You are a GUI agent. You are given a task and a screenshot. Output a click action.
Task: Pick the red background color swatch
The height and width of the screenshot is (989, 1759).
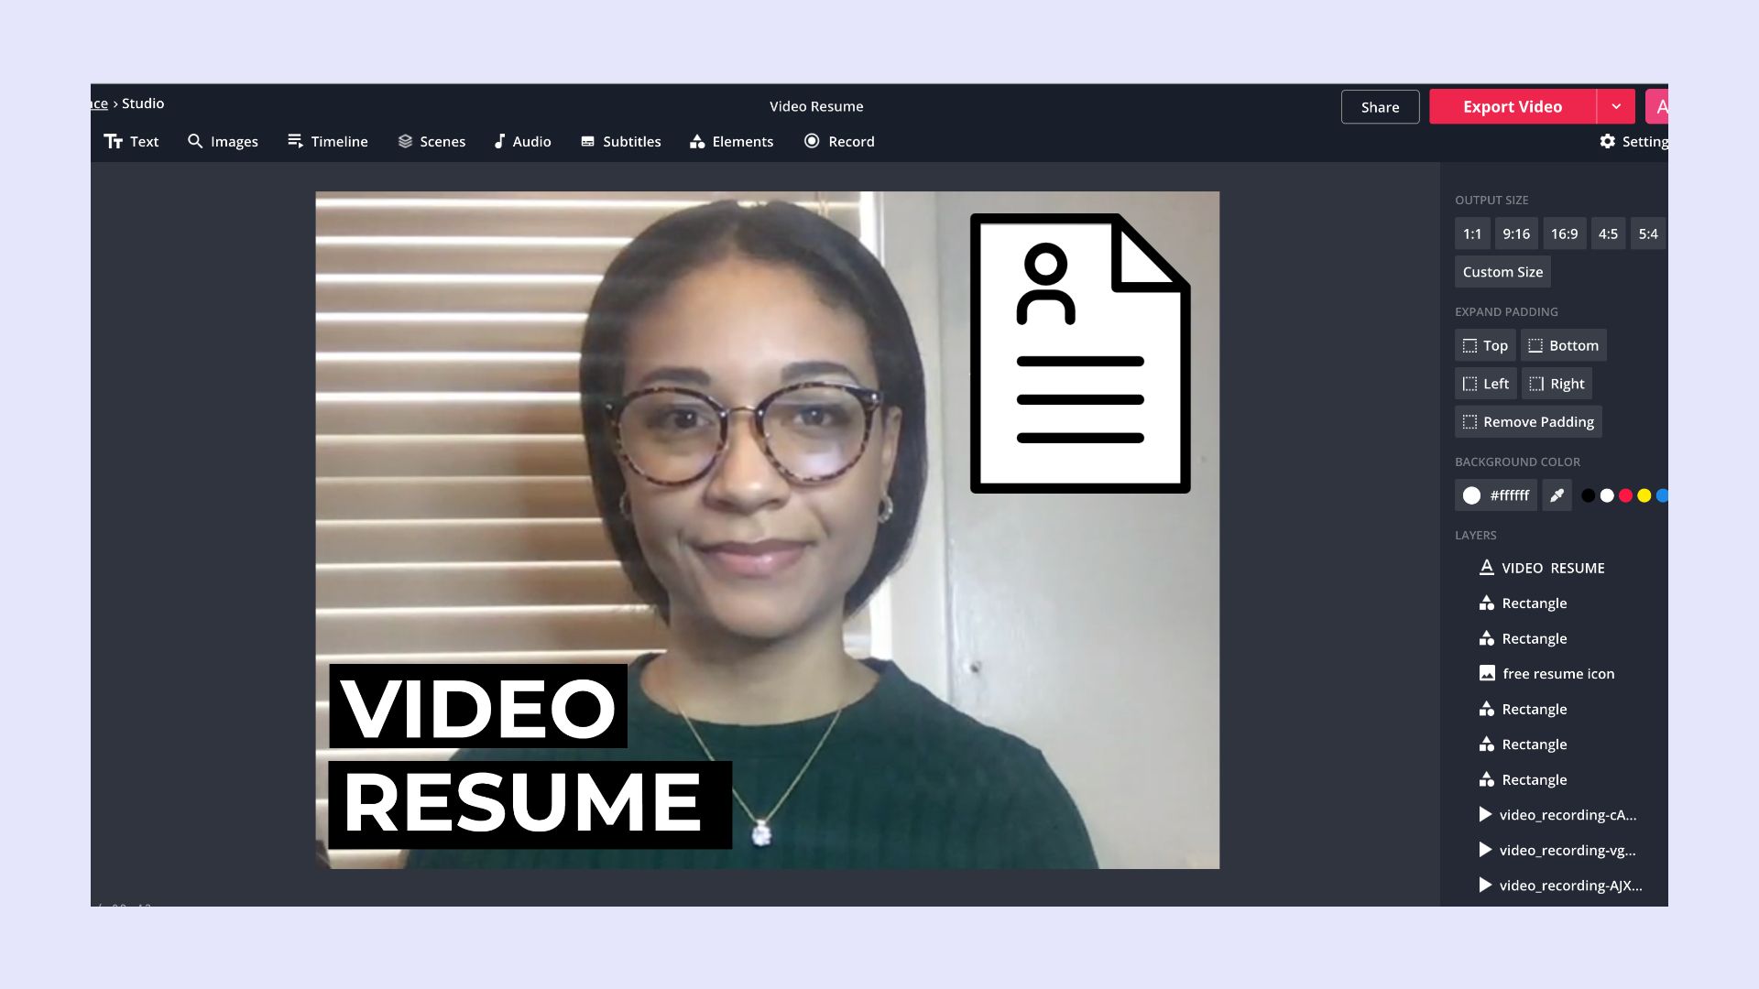point(1625,495)
